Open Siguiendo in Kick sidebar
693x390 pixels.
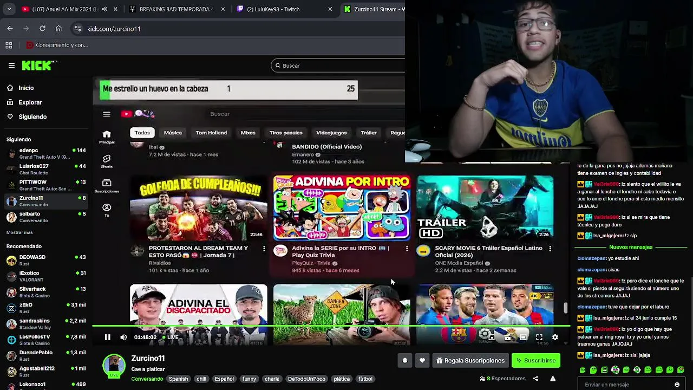click(32, 116)
